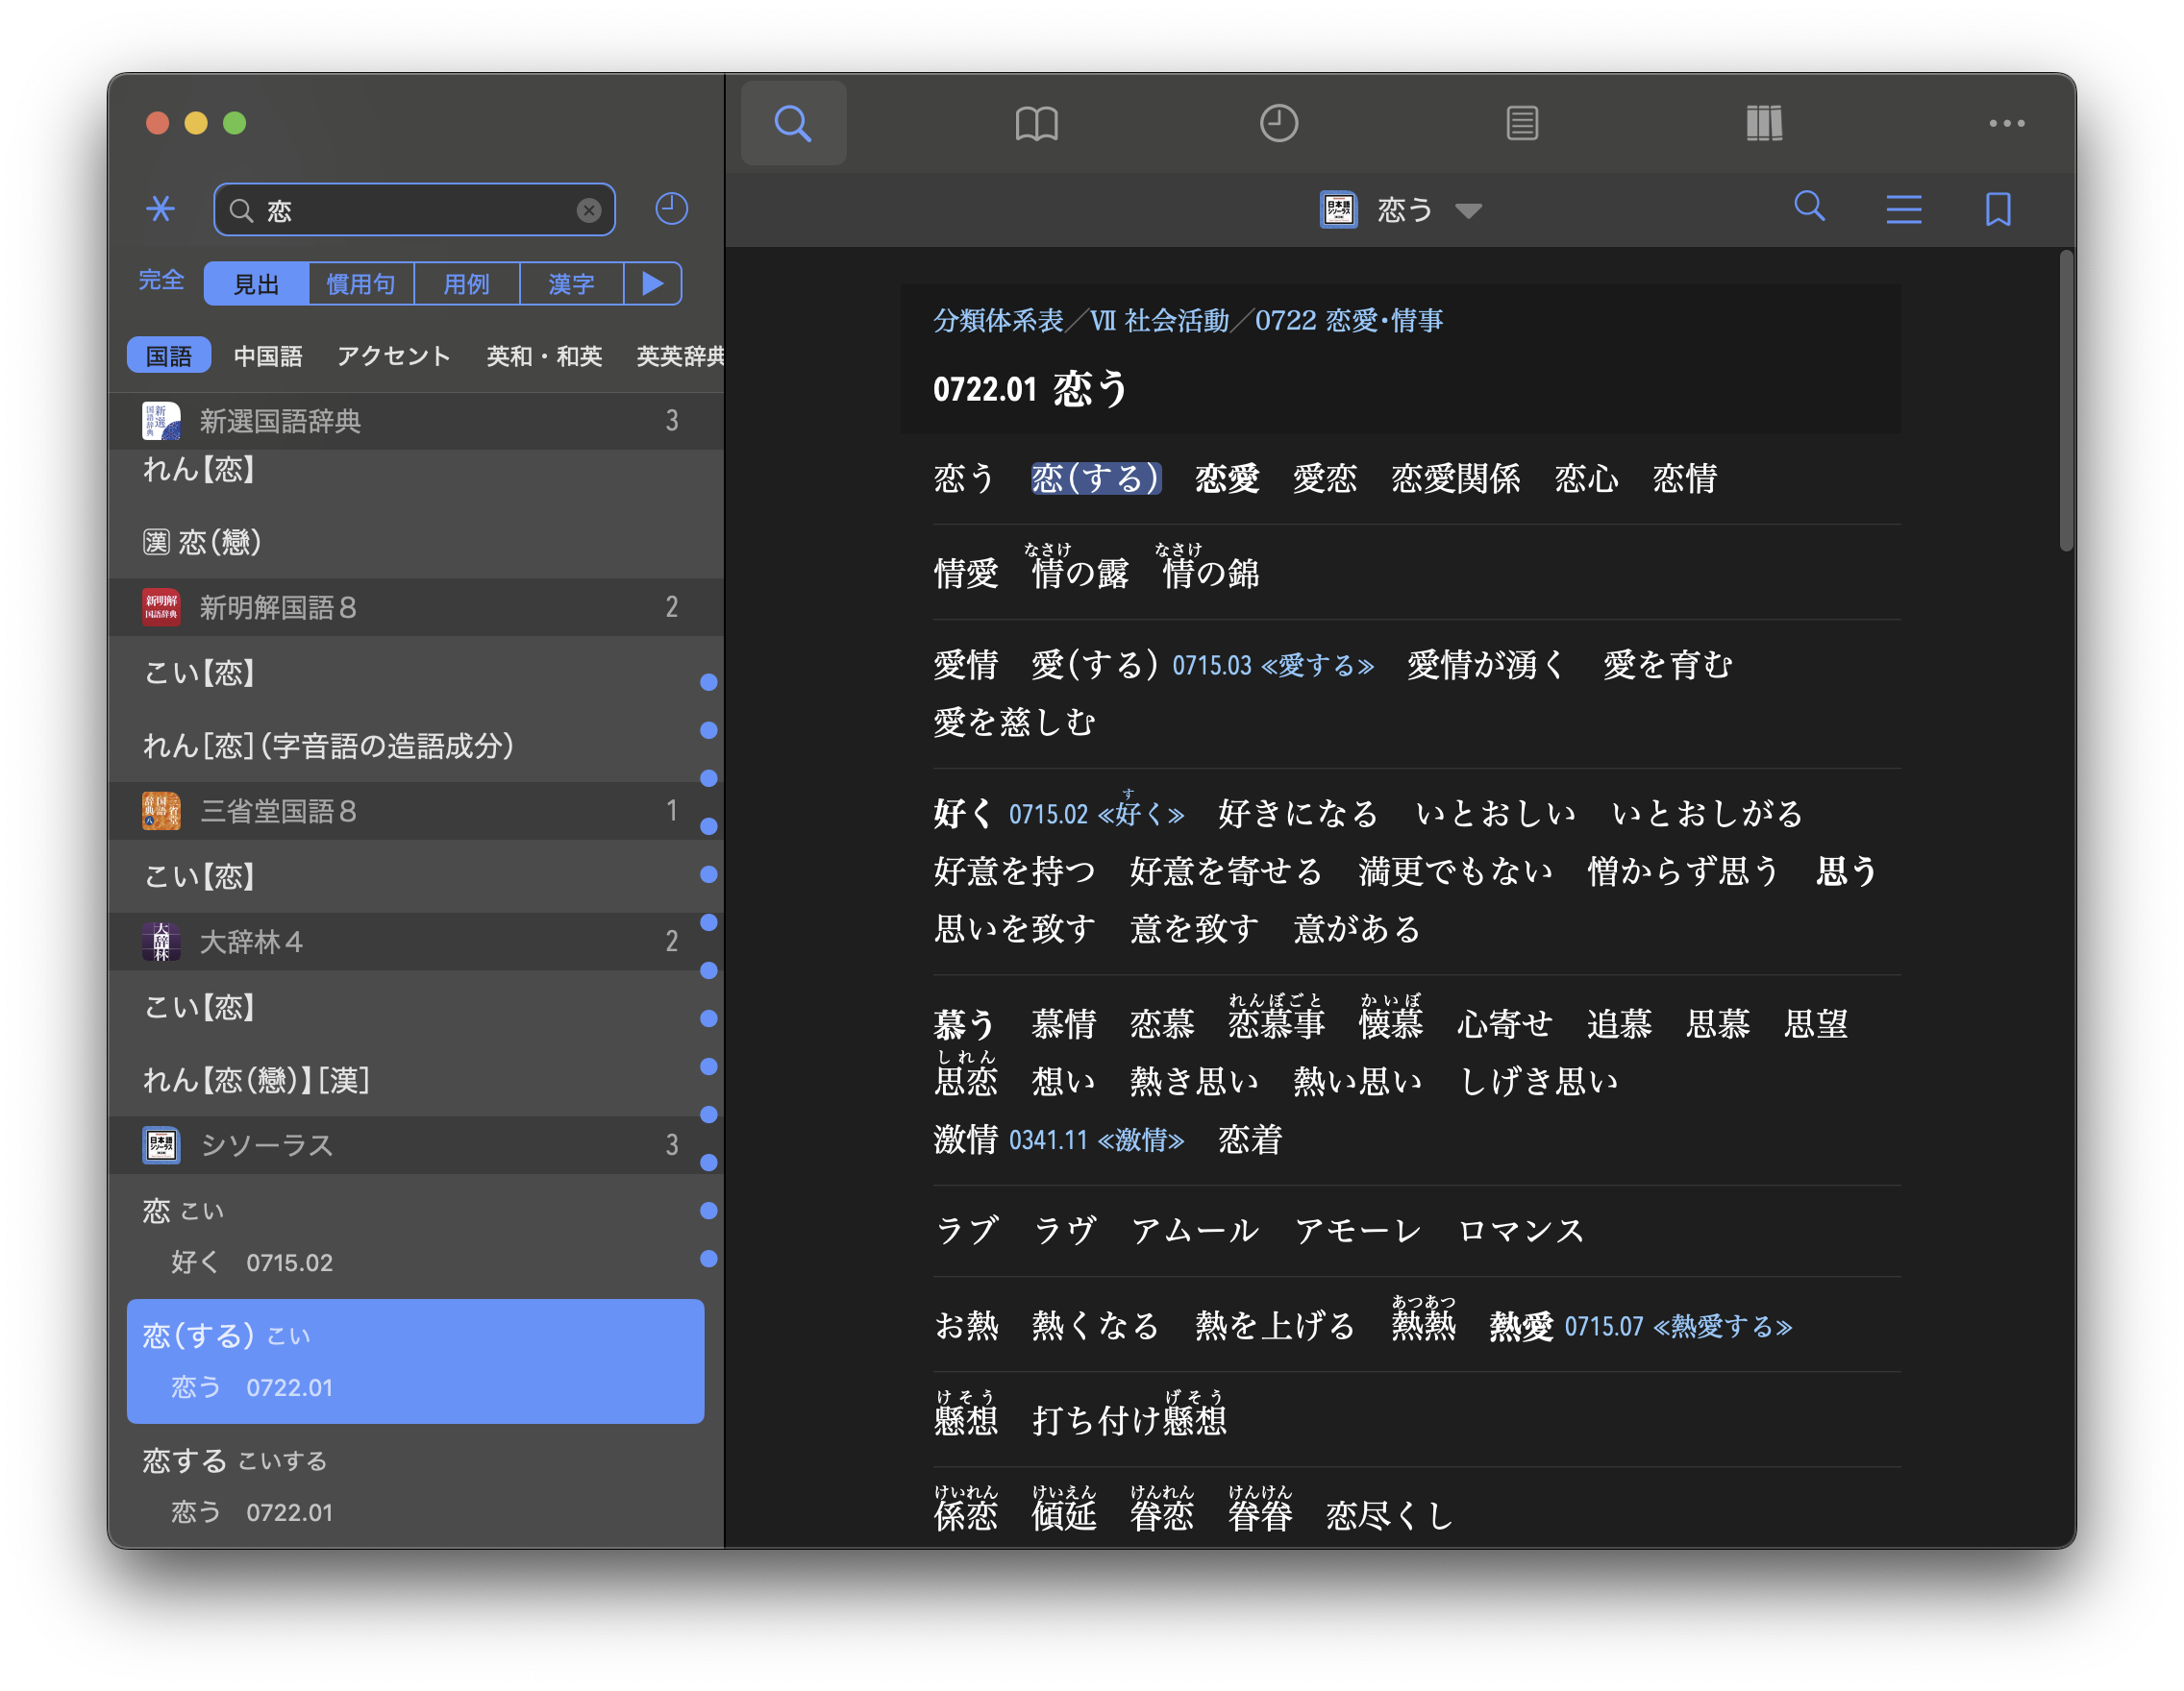Open the 恋う entry title dropdown
This screenshot has height=1691, width=2184.
pyautogui.click(x=1468, y=210)
